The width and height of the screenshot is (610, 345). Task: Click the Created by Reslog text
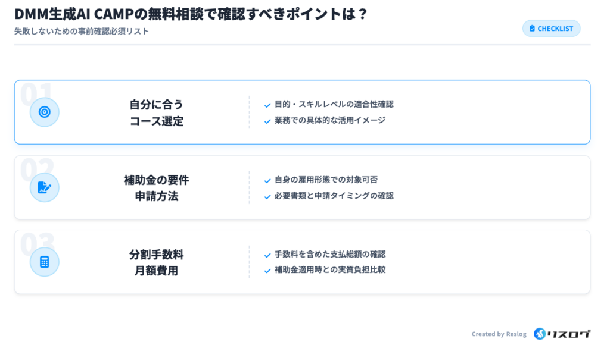(499, 334)
